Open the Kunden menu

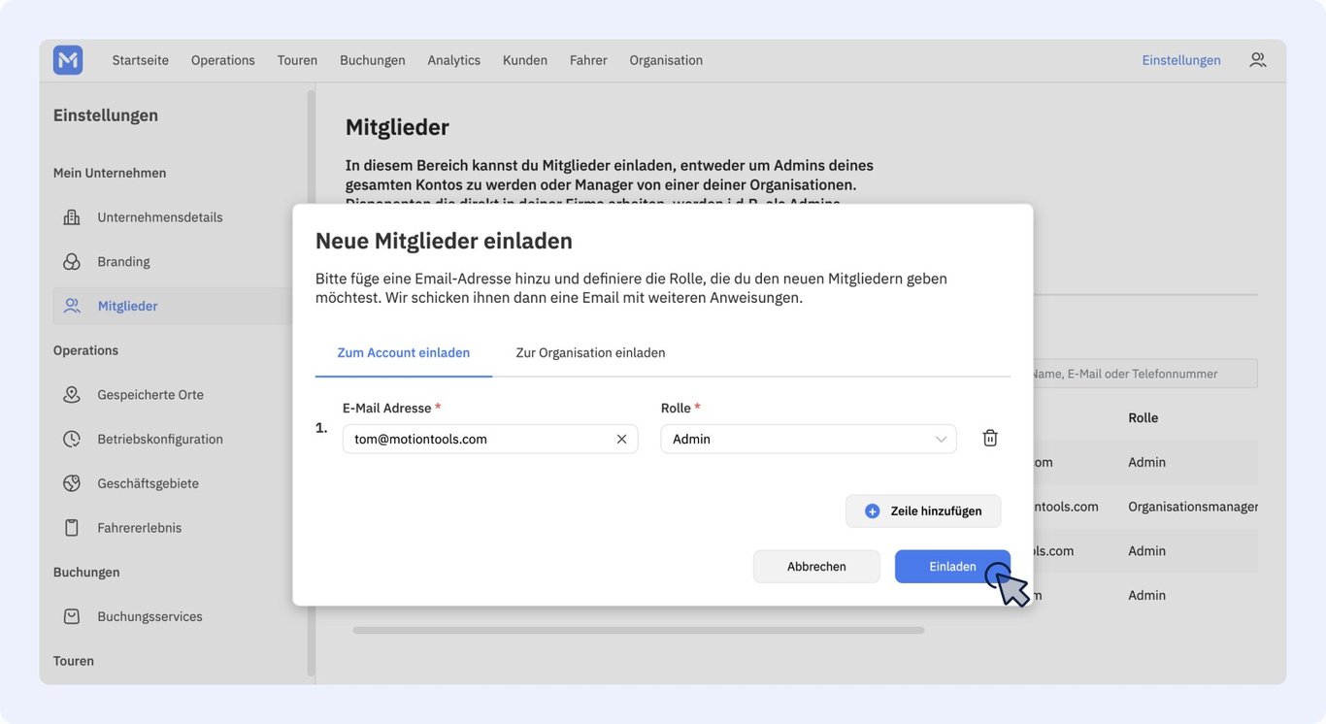525,60
